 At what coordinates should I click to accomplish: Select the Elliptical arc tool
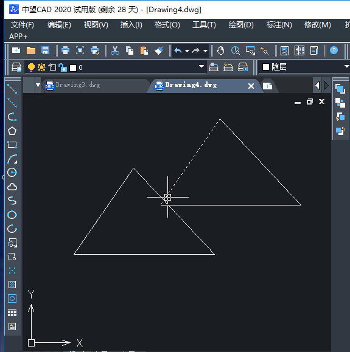point(12,229)
